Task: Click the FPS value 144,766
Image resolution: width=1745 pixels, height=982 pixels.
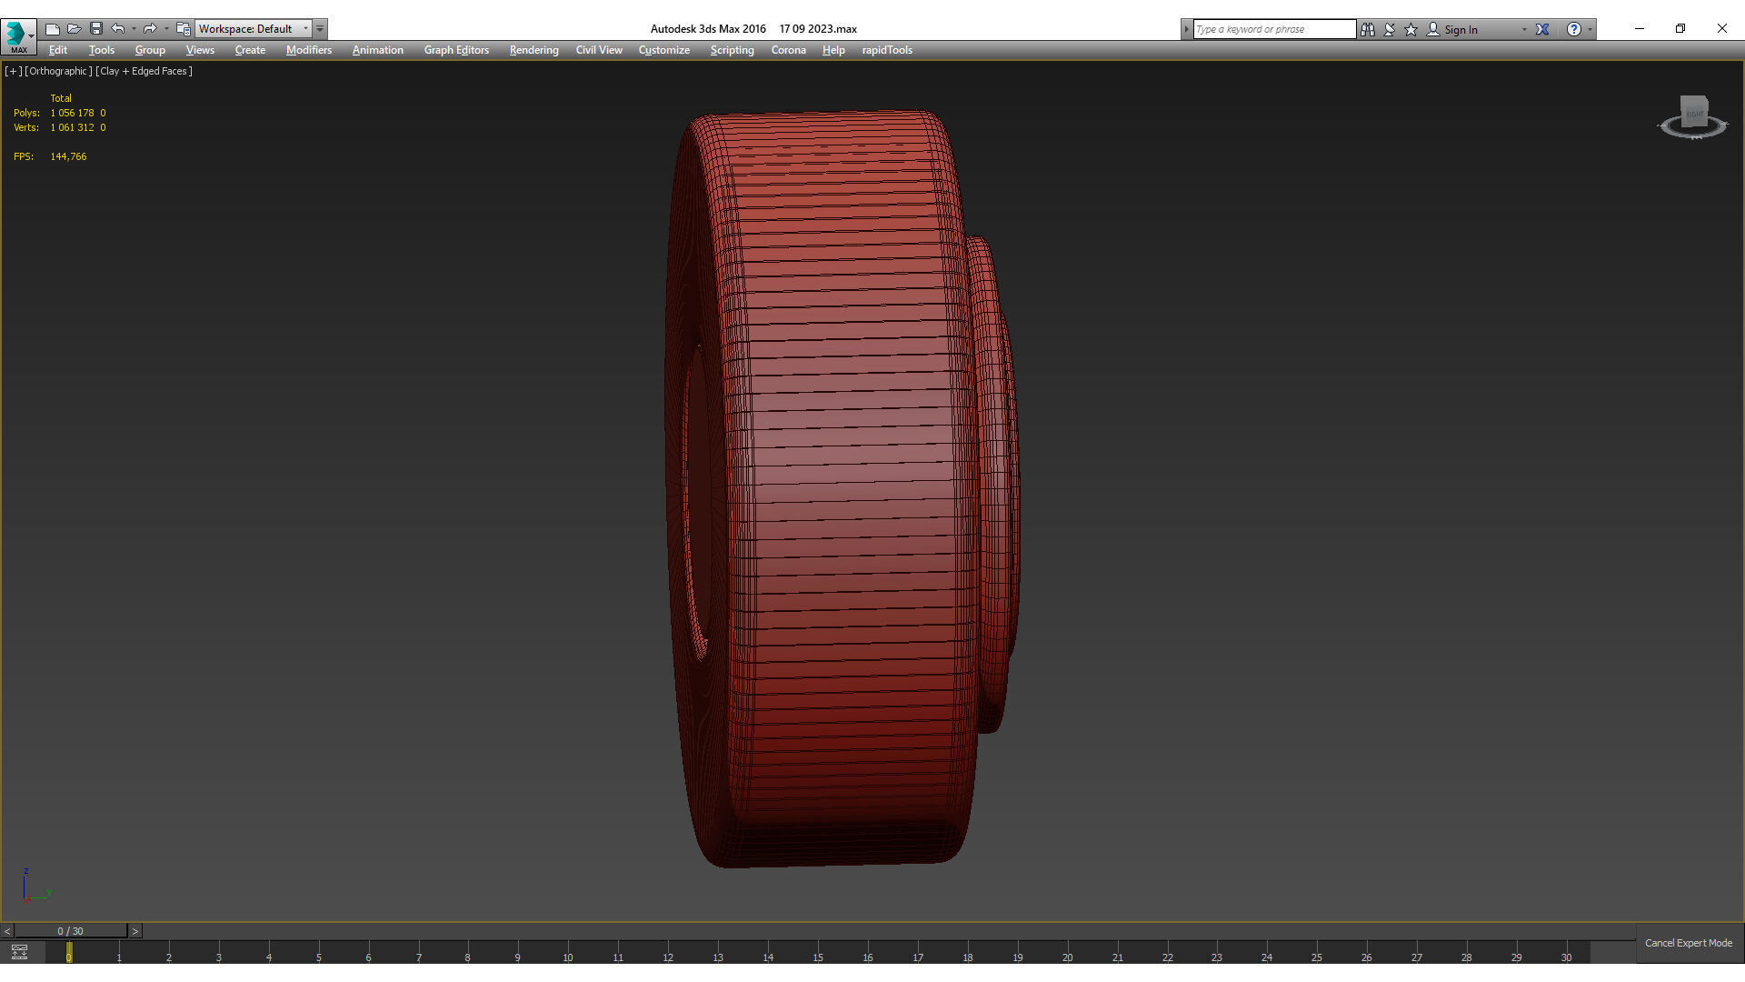Action: point(68,156)
